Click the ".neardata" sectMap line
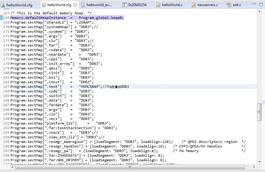 [x=56, y=54]
